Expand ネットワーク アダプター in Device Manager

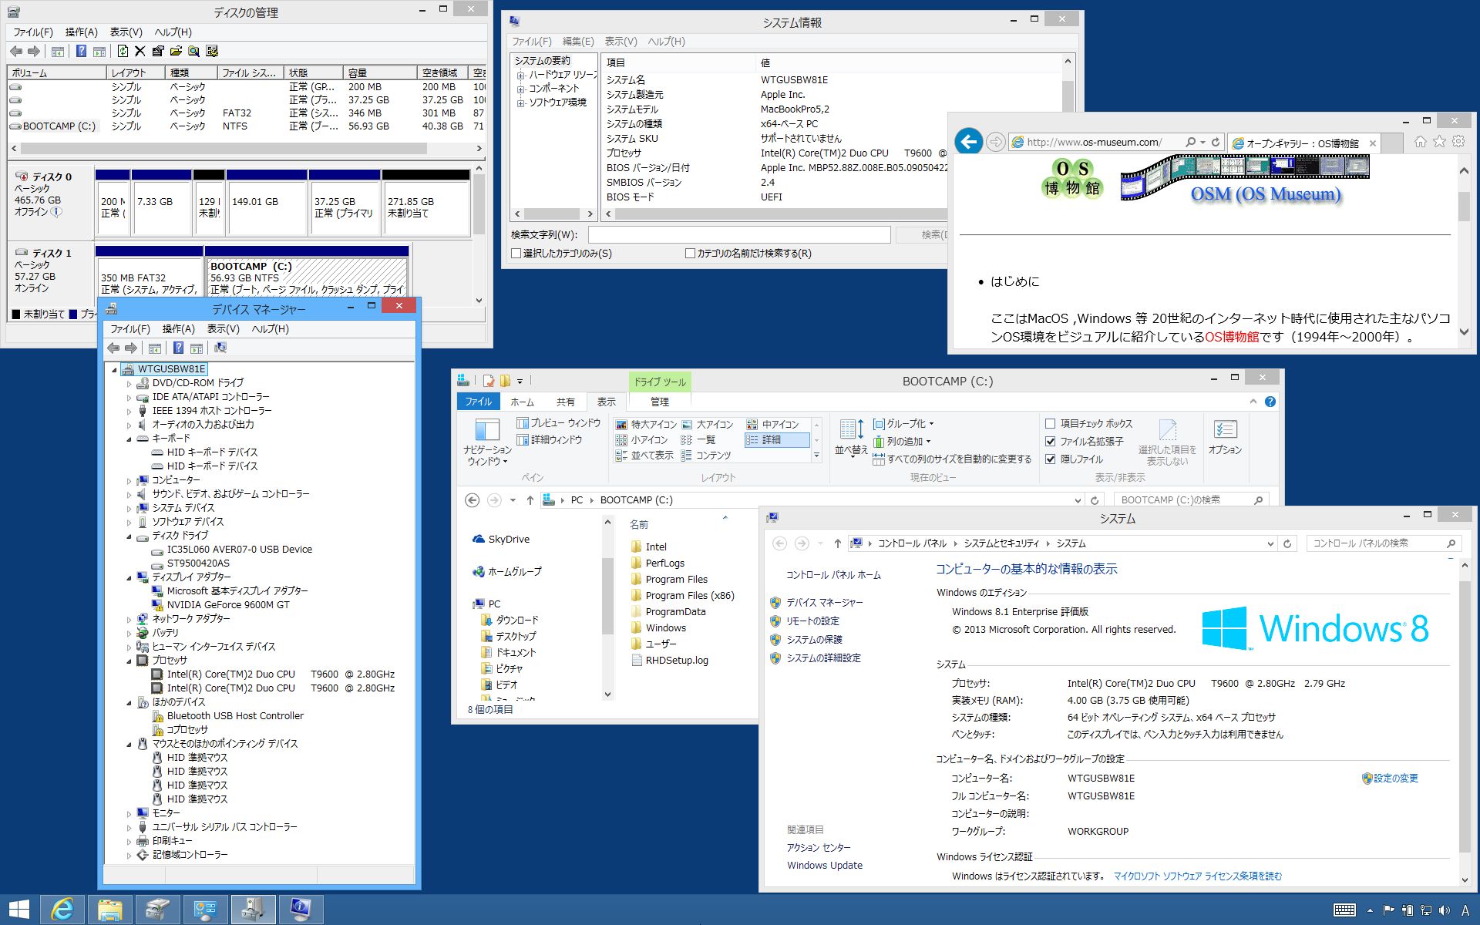click(x=129, y=620)
